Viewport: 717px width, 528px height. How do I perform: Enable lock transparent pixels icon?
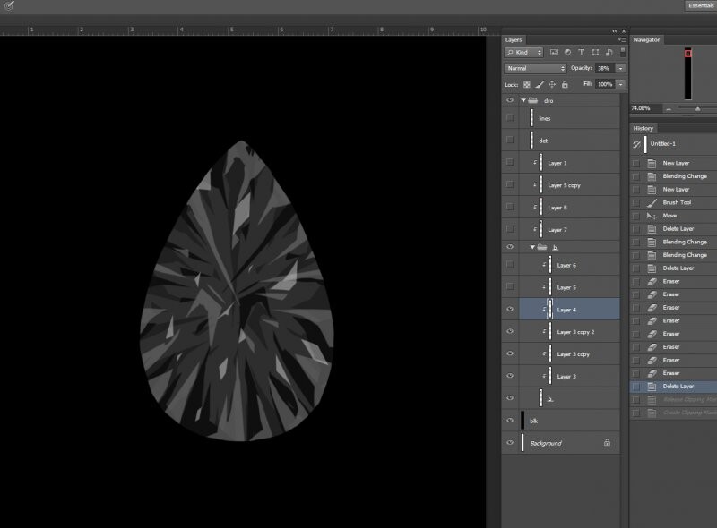coord(527,84)
